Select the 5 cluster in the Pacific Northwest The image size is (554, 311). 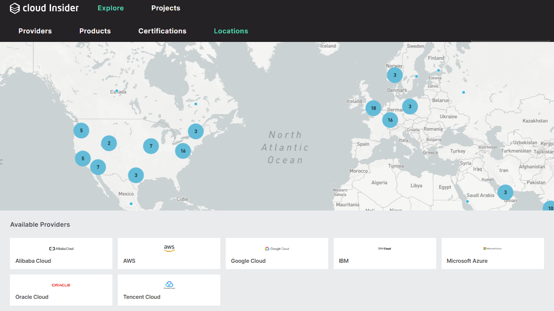(81, 130)
